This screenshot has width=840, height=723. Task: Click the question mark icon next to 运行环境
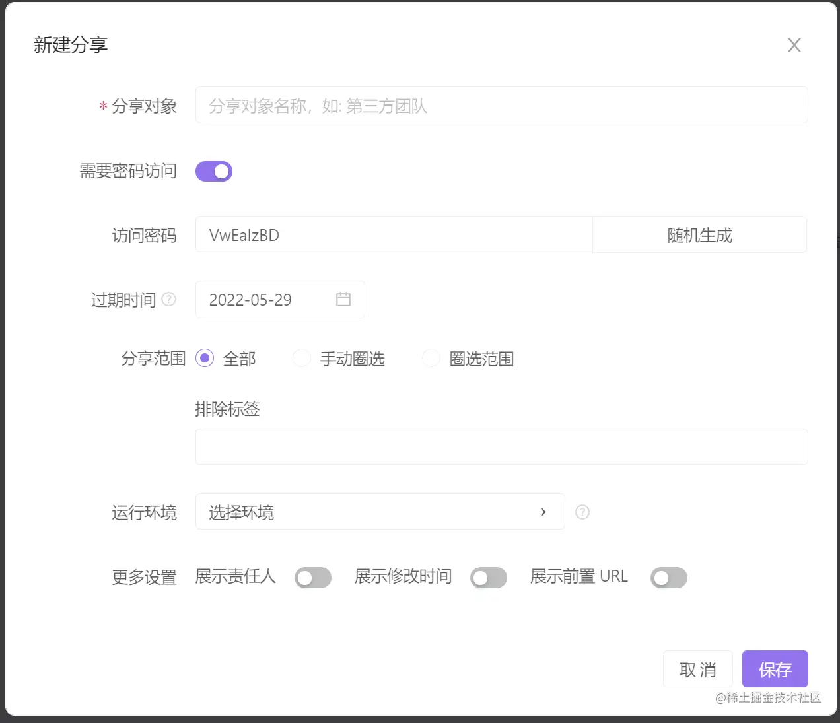pos(582,512)
